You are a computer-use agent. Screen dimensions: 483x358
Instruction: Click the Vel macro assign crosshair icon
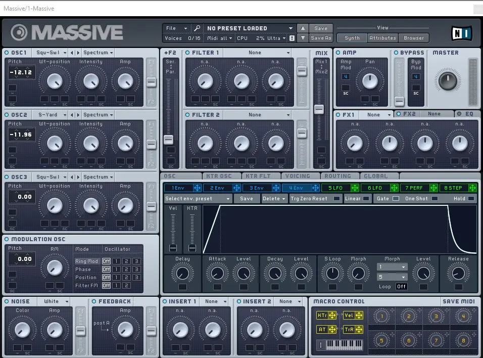click(359, 315)
